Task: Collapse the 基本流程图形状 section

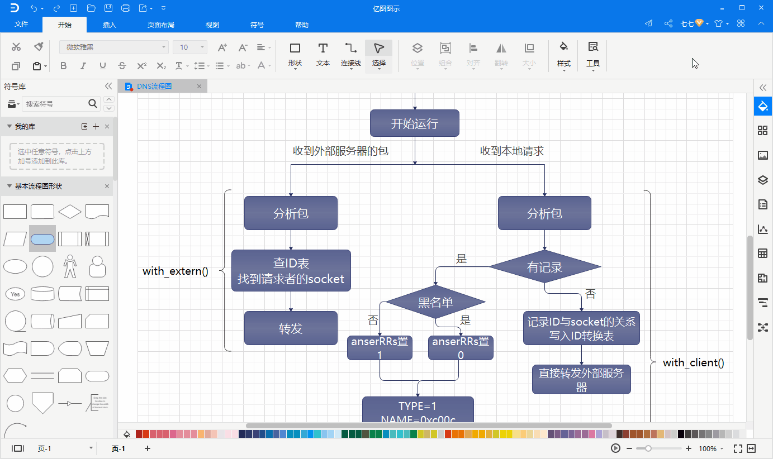Action: pyautogui.click(x=9, y=187)
